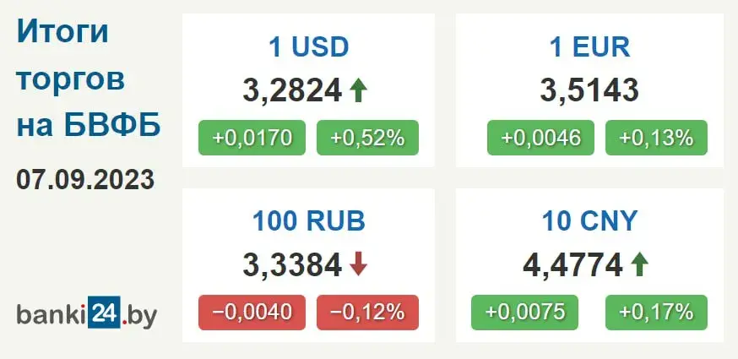Click the green up arrow beside USD rate
This screenshot has height=359, width=738.
[x=358, y=90]
